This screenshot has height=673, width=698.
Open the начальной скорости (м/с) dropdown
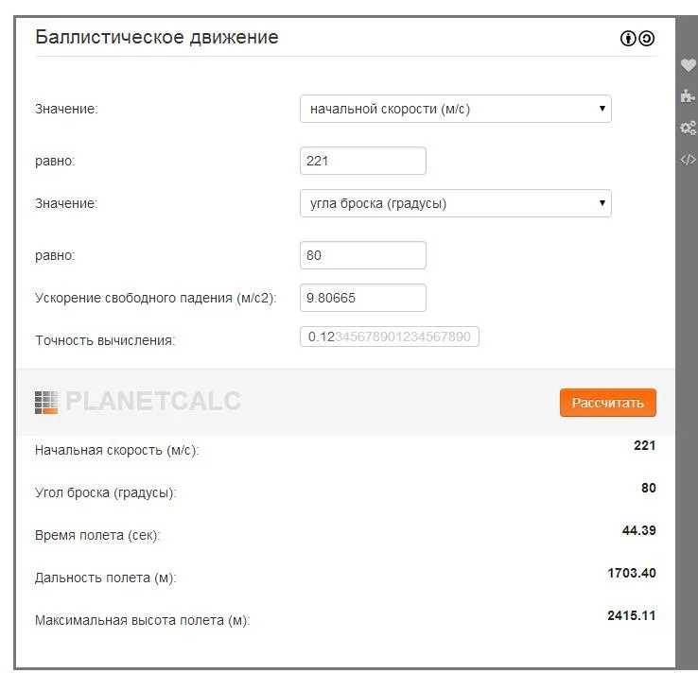click(455, 109)
